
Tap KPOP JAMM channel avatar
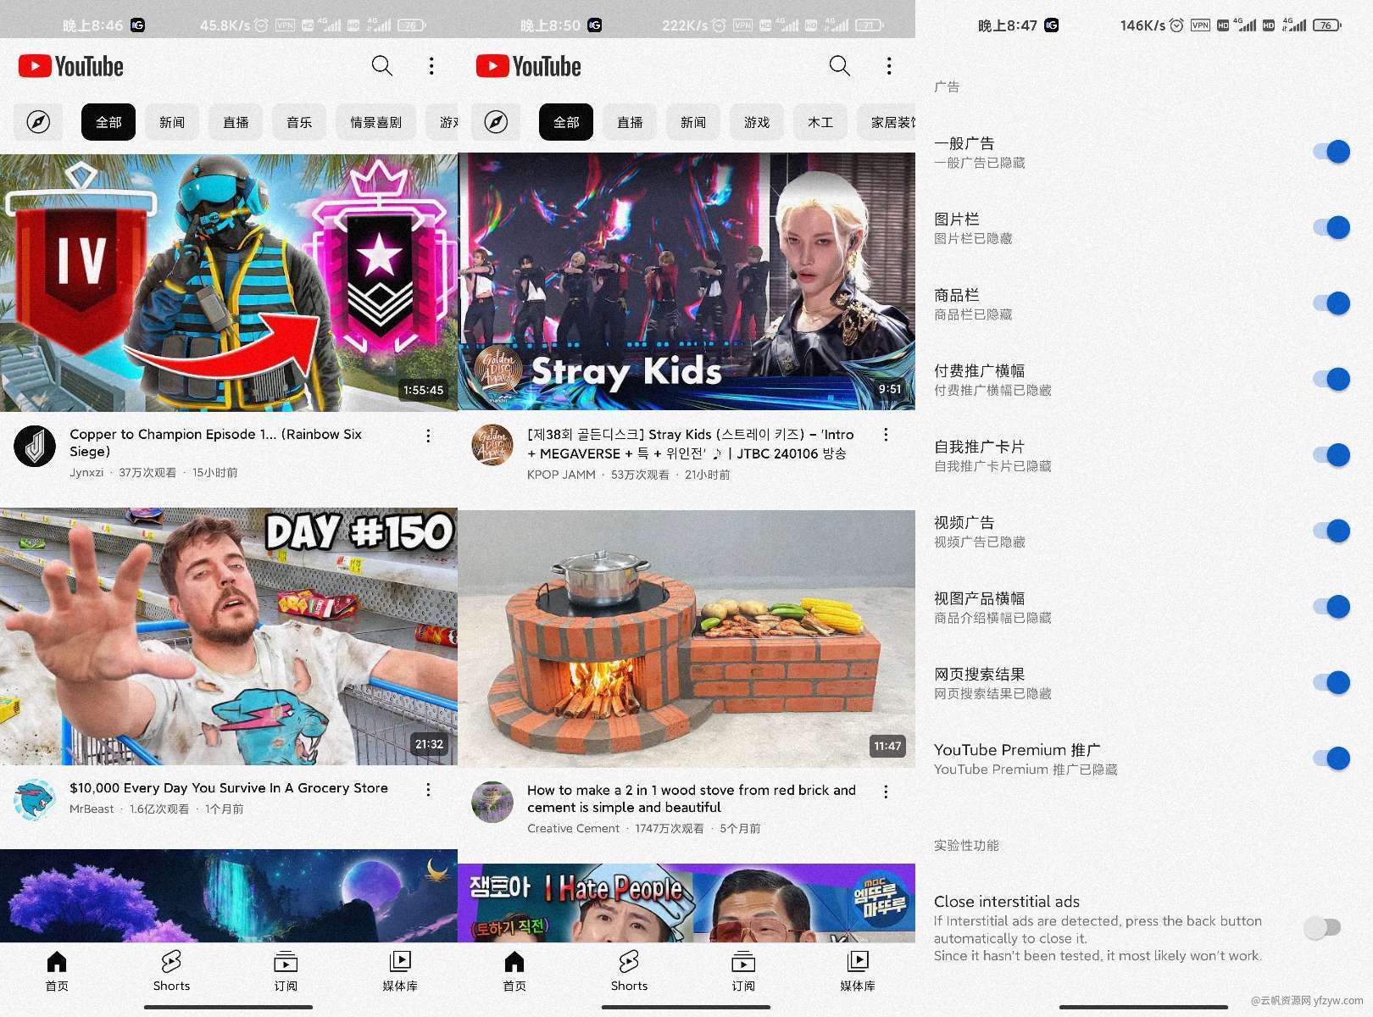[x=492, y=445]
